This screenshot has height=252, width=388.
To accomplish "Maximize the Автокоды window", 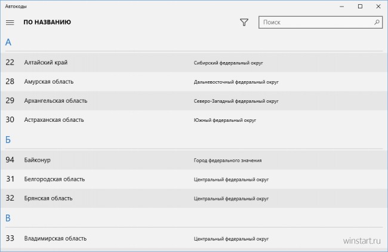I will tap(361, 7).
